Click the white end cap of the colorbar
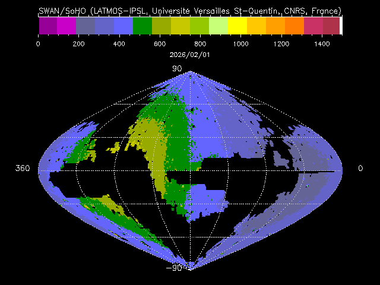 pyautogui.click(x=341, y=26)
